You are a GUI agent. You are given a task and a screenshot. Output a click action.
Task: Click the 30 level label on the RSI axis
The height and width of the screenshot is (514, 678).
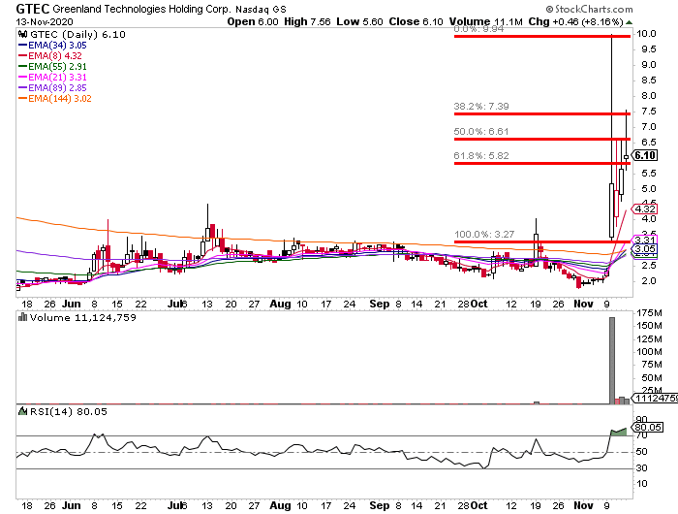pyautogui.click(x=641, y=468)
